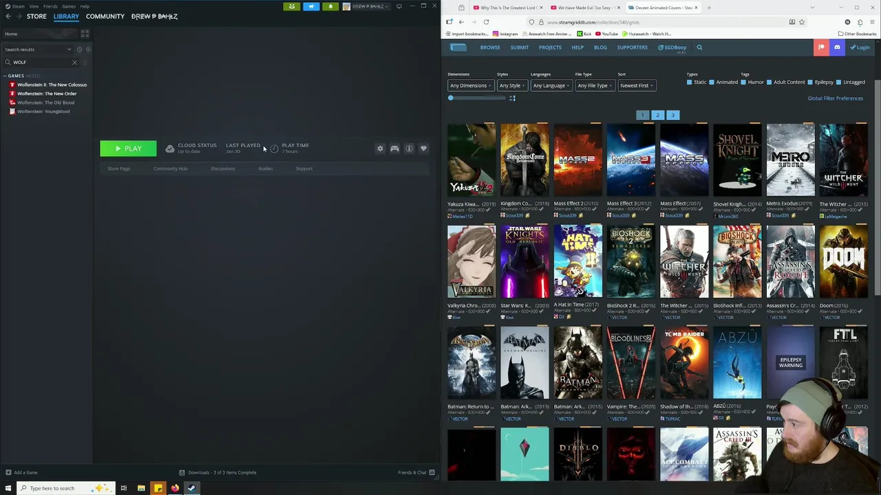881x495 pixels.
Task: Open BROWSE on SteamGridDB navbar
Action: pyautogui.click(x=490, y=47)
